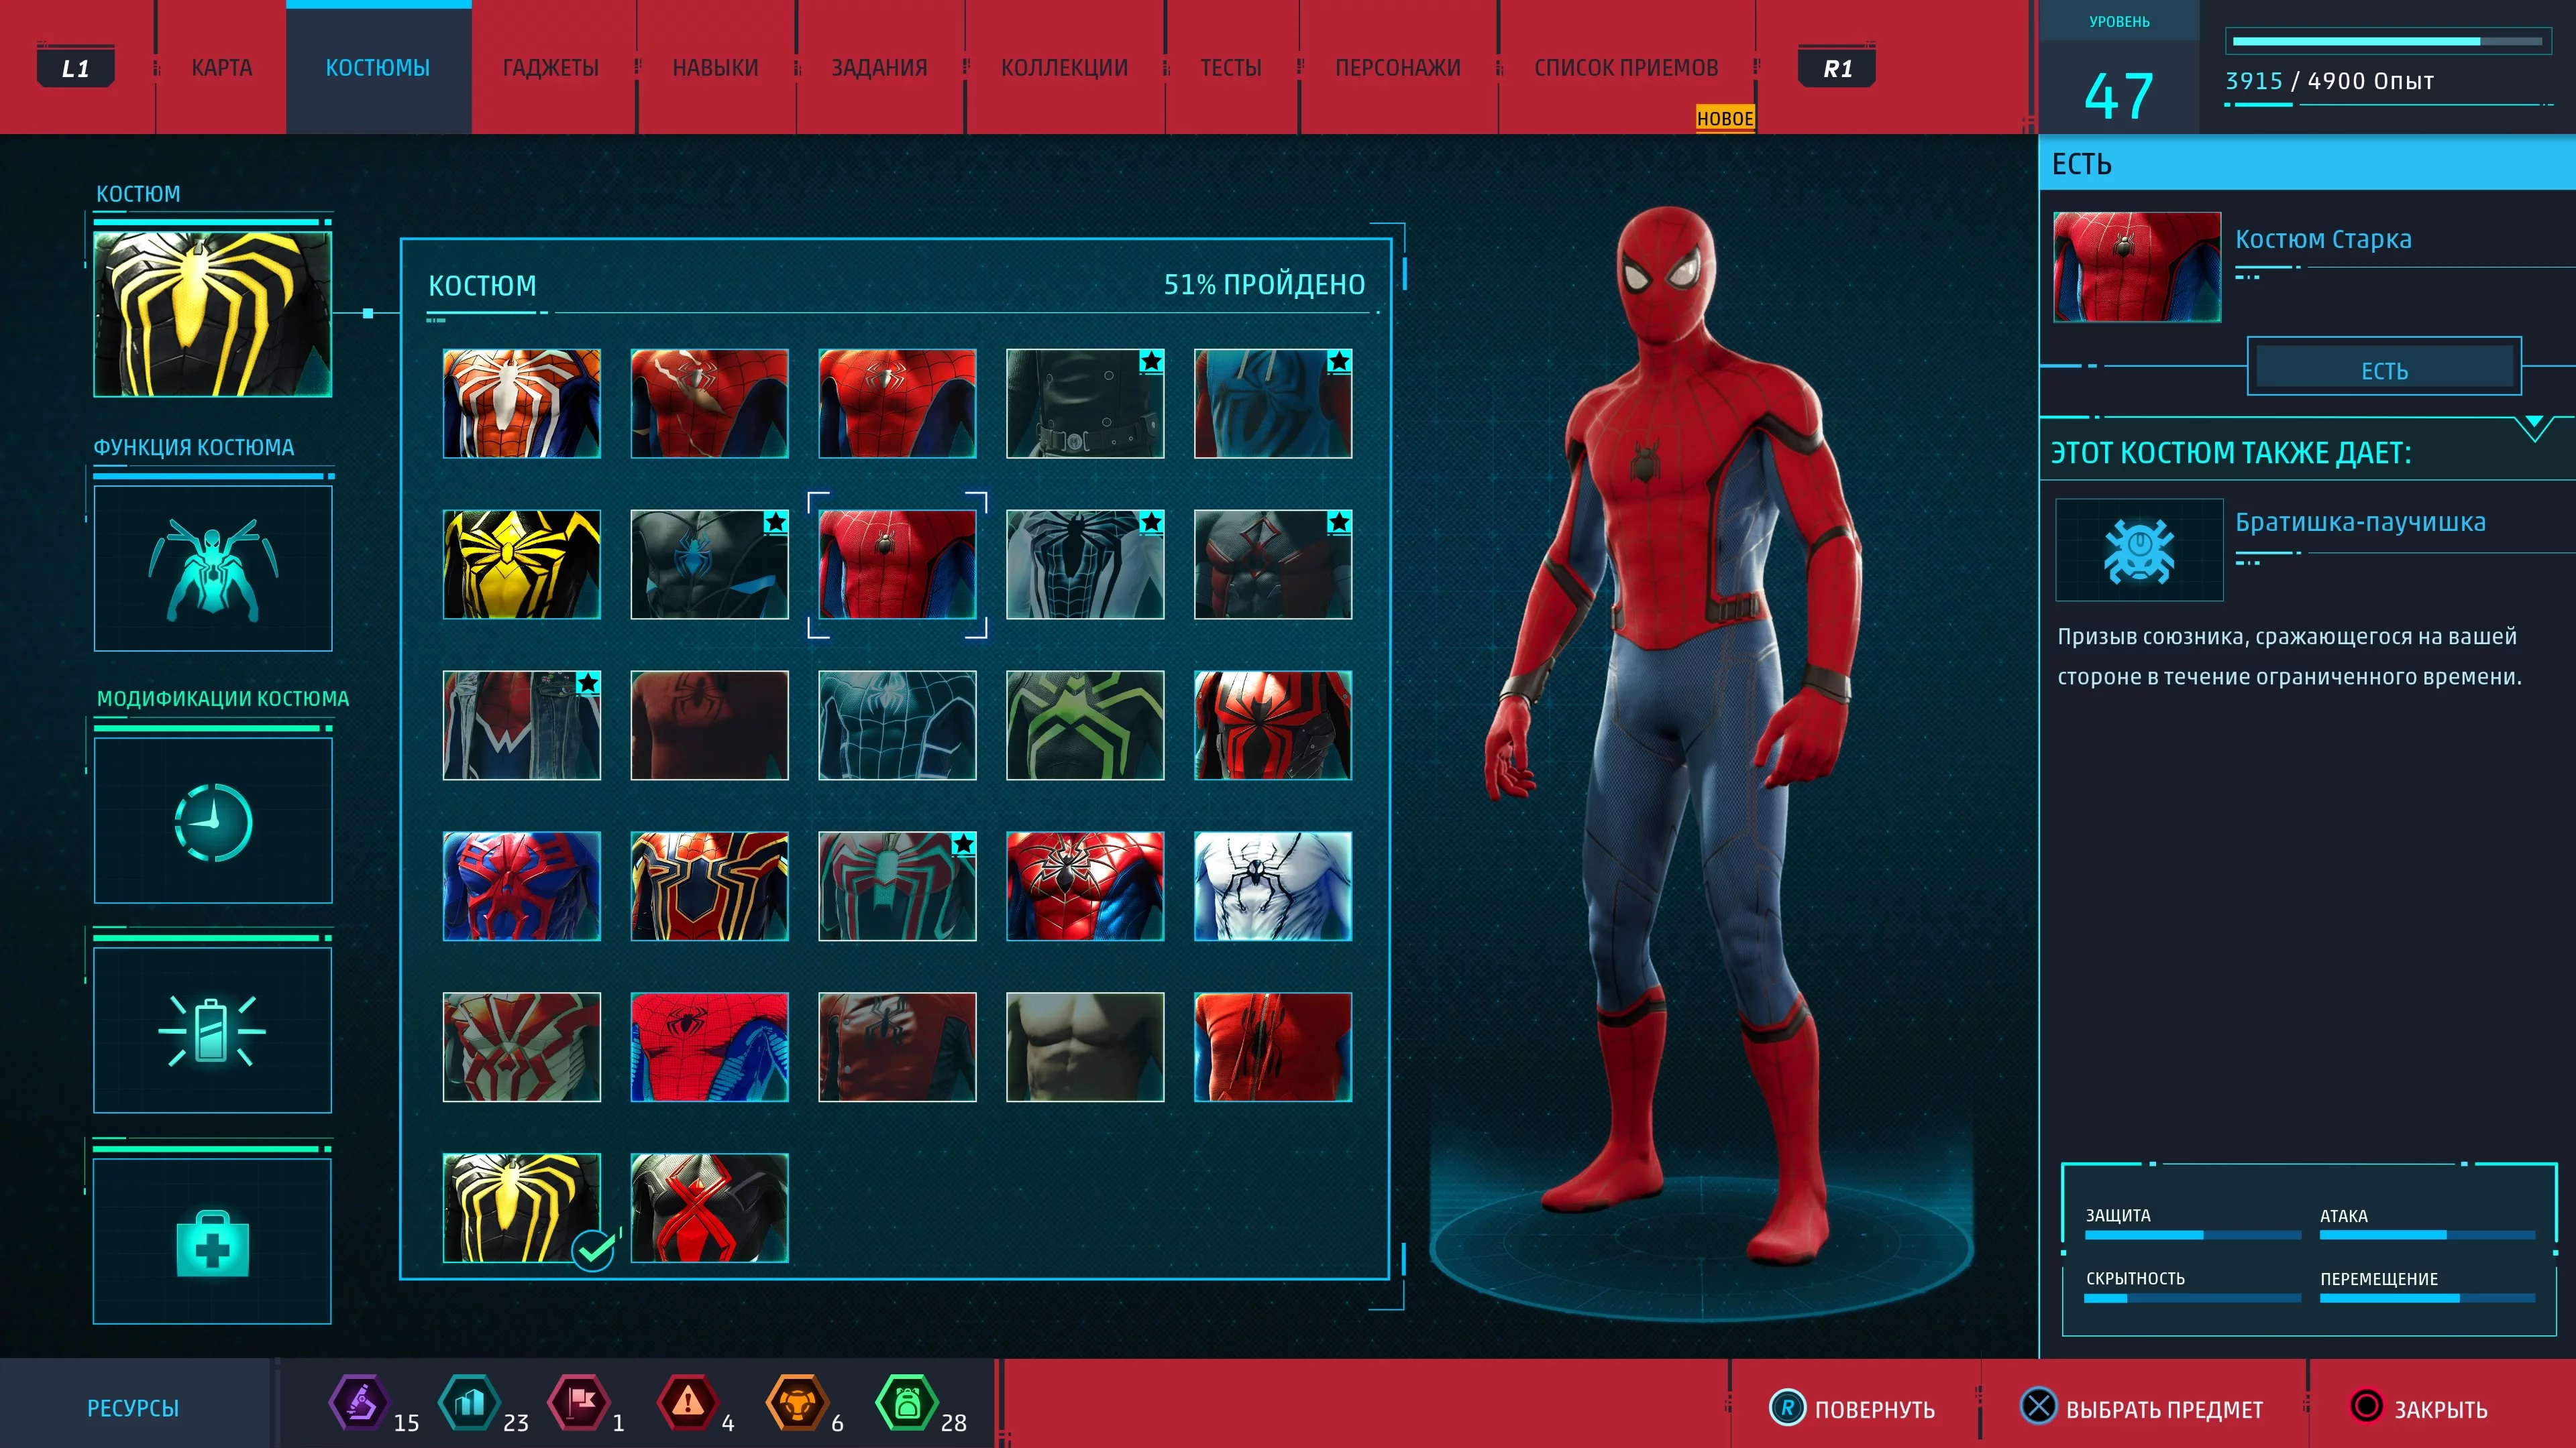Select the comic-style red blue suit
The image size is (2576, 1448).
click(x=710, y=1047)
